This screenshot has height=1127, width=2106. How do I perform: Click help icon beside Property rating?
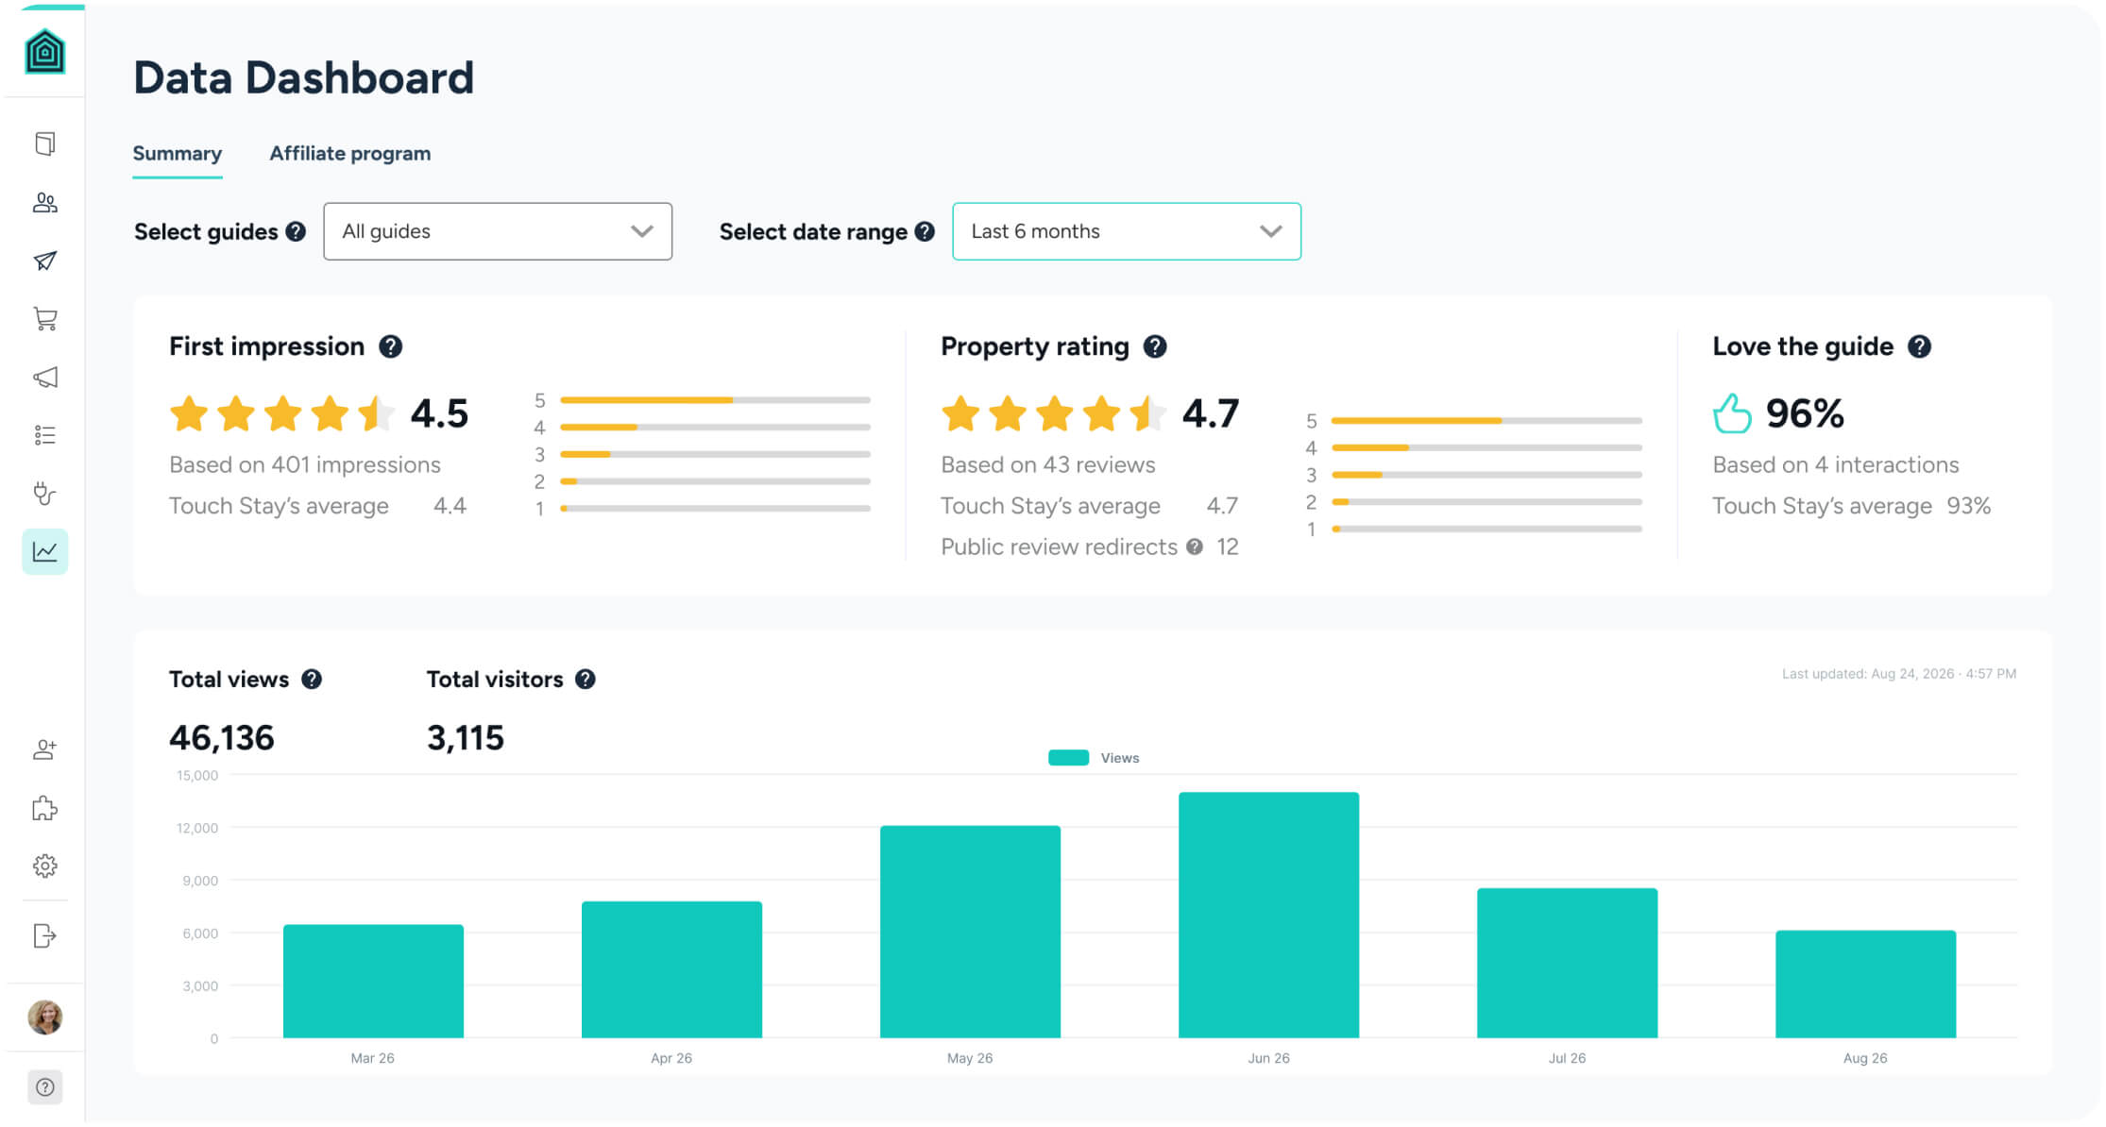pos(1154,346)
